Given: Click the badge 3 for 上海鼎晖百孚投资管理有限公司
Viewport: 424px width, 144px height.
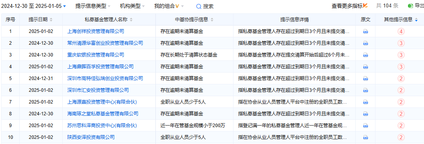Looking at the screenshot, I should pos(401,67).
